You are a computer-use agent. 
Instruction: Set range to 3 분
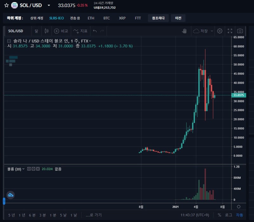point(43,215)
